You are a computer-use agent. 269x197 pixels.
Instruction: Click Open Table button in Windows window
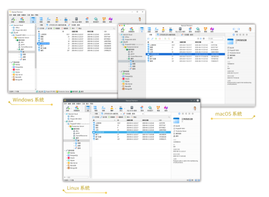tap(41, 28)
